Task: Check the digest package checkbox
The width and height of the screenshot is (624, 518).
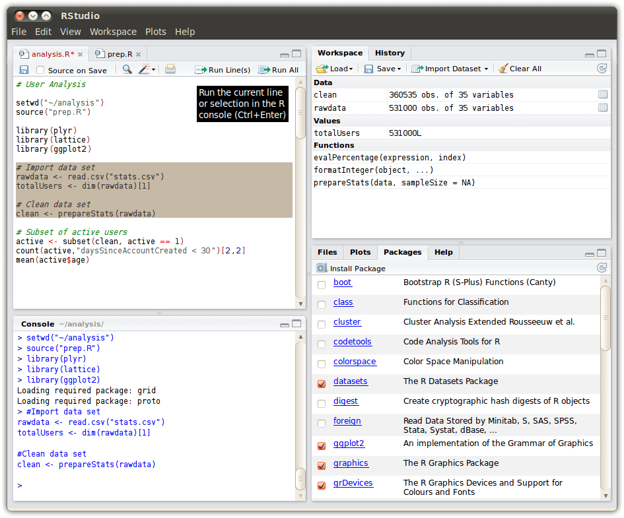Action: coord(322,403)
